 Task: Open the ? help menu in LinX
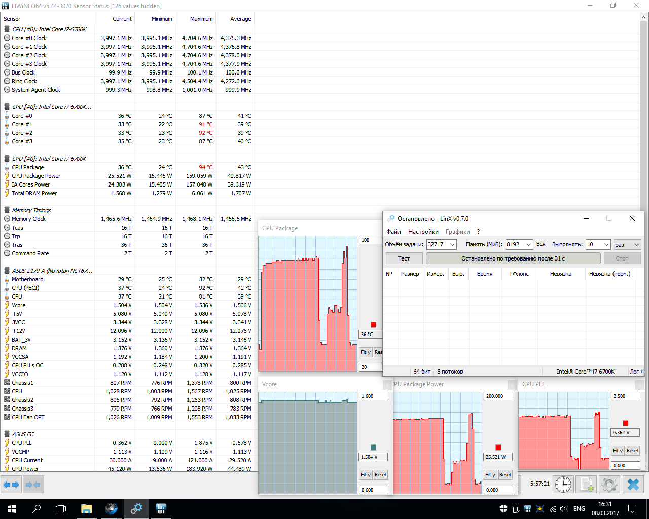pos(478,232)
